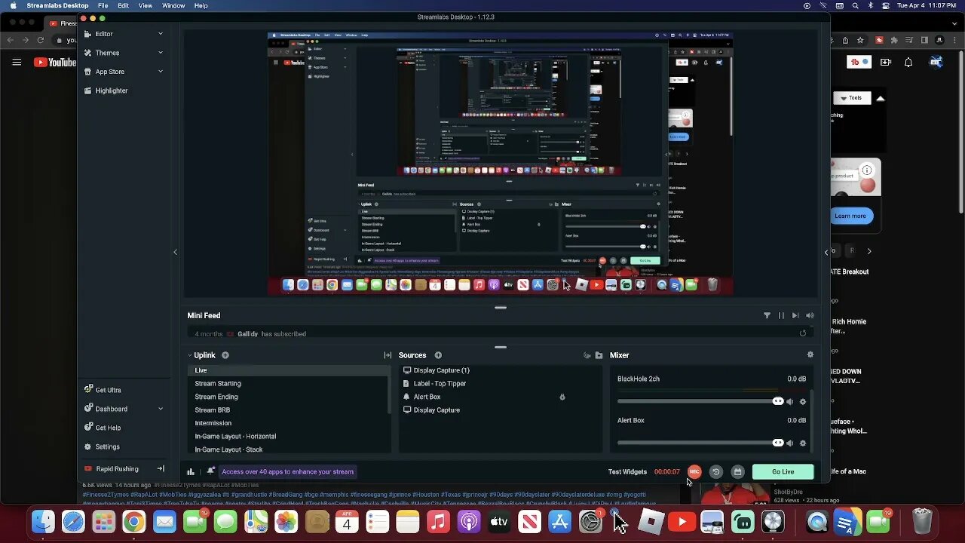Open Settings in the sidebar
965x543 pixels.
tap(101, 446)
